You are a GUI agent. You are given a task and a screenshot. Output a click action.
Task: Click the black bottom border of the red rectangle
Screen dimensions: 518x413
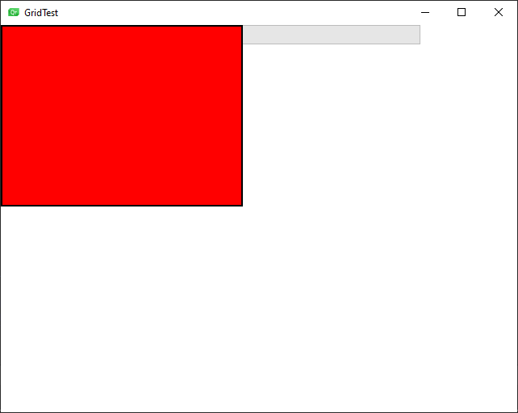click(x=122, y=206)
